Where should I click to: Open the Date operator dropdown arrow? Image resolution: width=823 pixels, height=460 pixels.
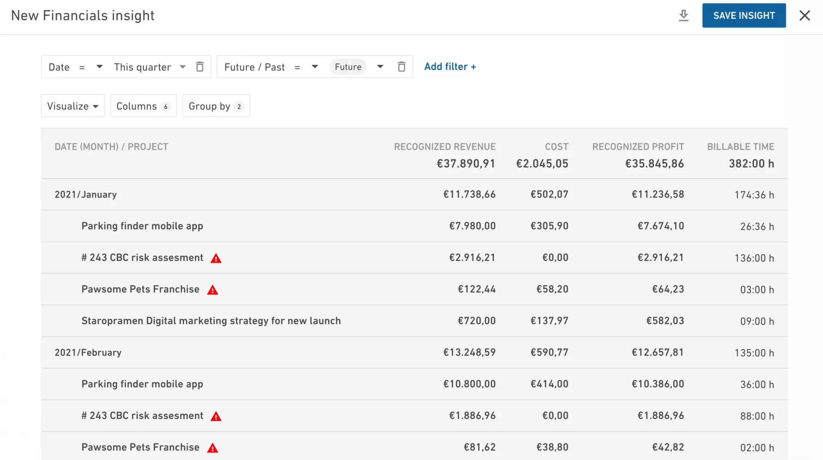click(x=99, y=67)
